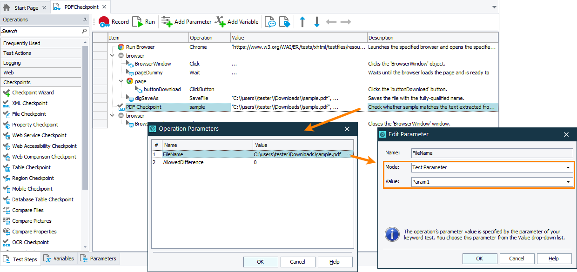Open Checkpoint Wizard from operations list

(33, 93)
